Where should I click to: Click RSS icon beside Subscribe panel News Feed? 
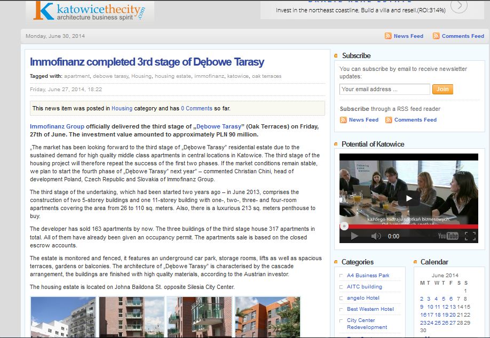(x=343, y=120)
